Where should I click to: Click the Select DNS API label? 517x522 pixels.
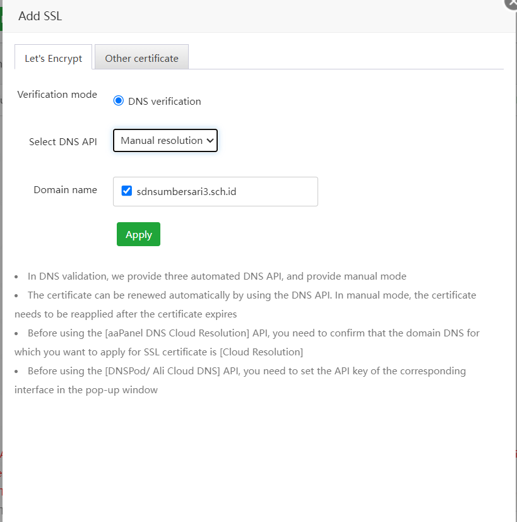[x=63, y=142]
